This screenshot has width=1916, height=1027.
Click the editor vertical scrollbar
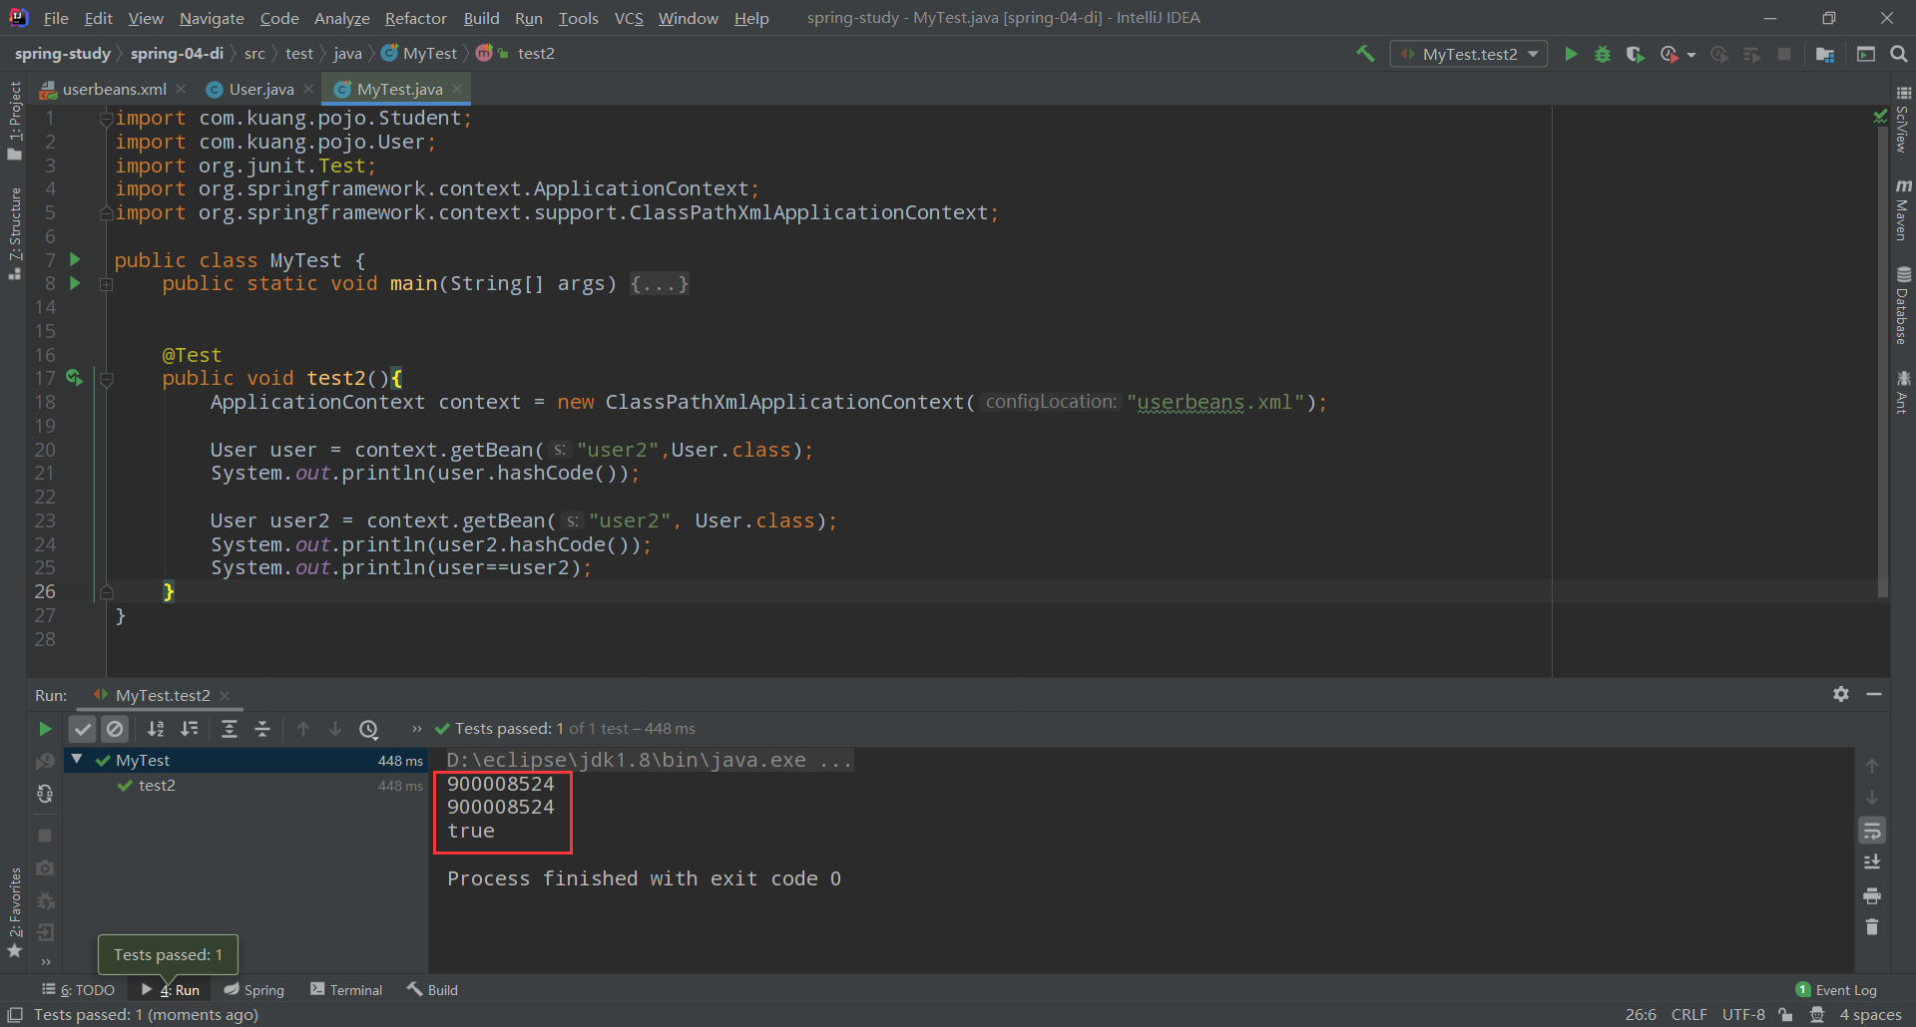[x=1882, y=349]
